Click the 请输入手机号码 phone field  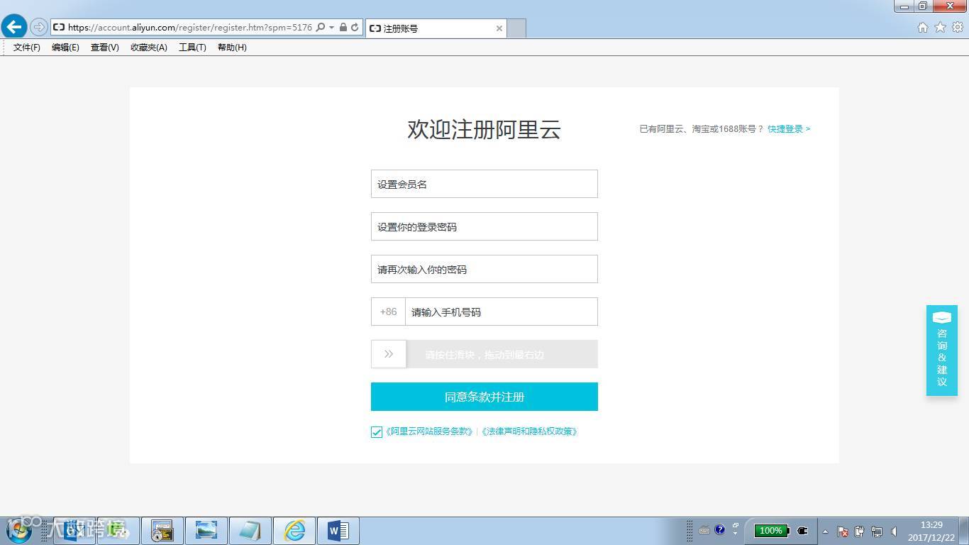click(x=502, y=312)
